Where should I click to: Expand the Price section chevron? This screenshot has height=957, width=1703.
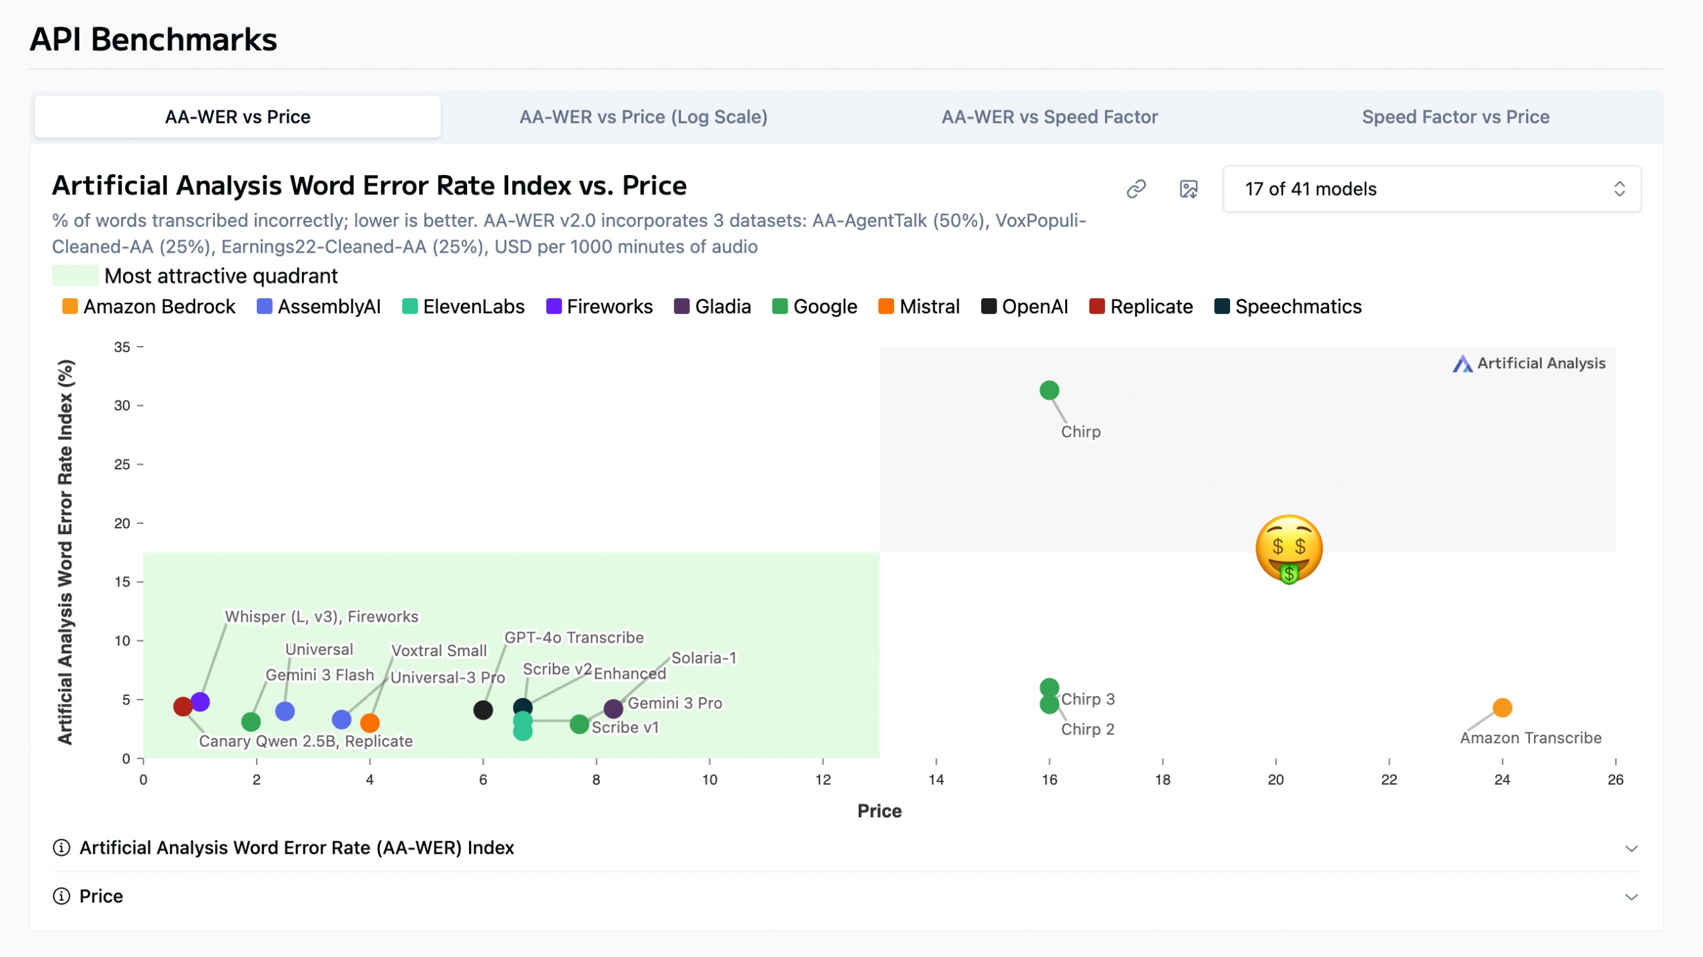1631,896
